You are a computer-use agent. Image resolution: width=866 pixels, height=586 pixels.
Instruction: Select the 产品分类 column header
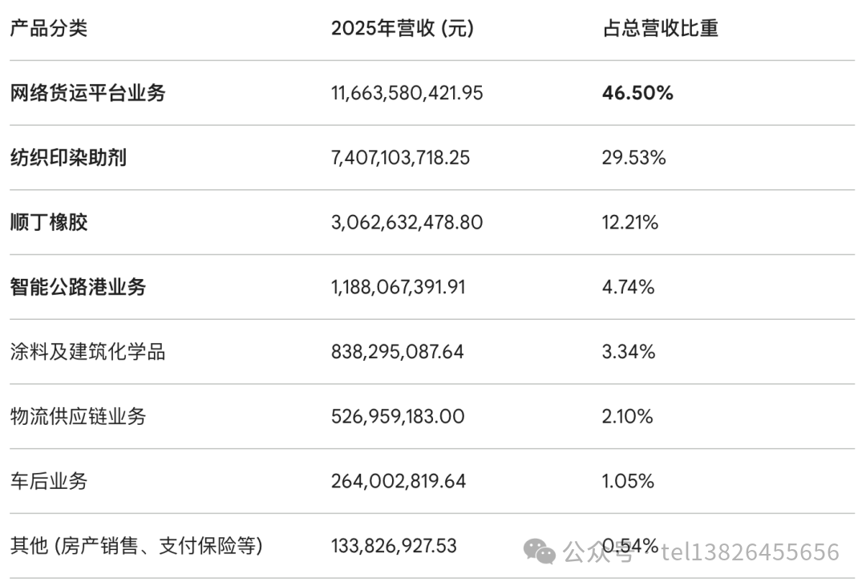[49, 28]
